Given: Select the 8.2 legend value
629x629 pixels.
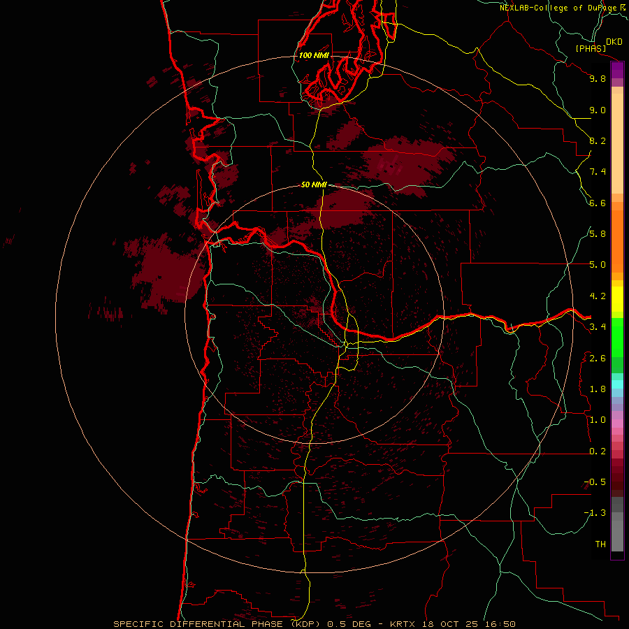Looking at the screenshot, I should tap(598, 140).
